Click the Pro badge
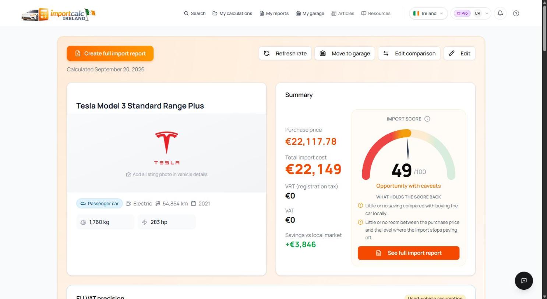Image resolution: width=547 pixels, height=299 pixels. [x=462, y=13]
